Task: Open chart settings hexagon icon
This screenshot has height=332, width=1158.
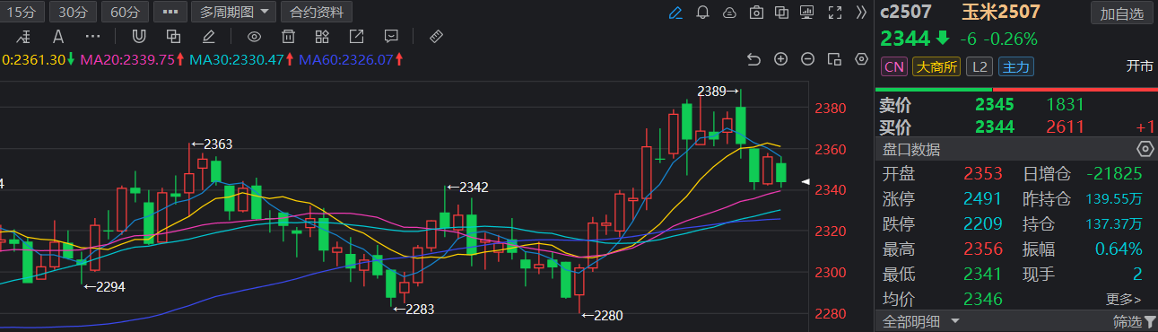Action: (862, 59)
